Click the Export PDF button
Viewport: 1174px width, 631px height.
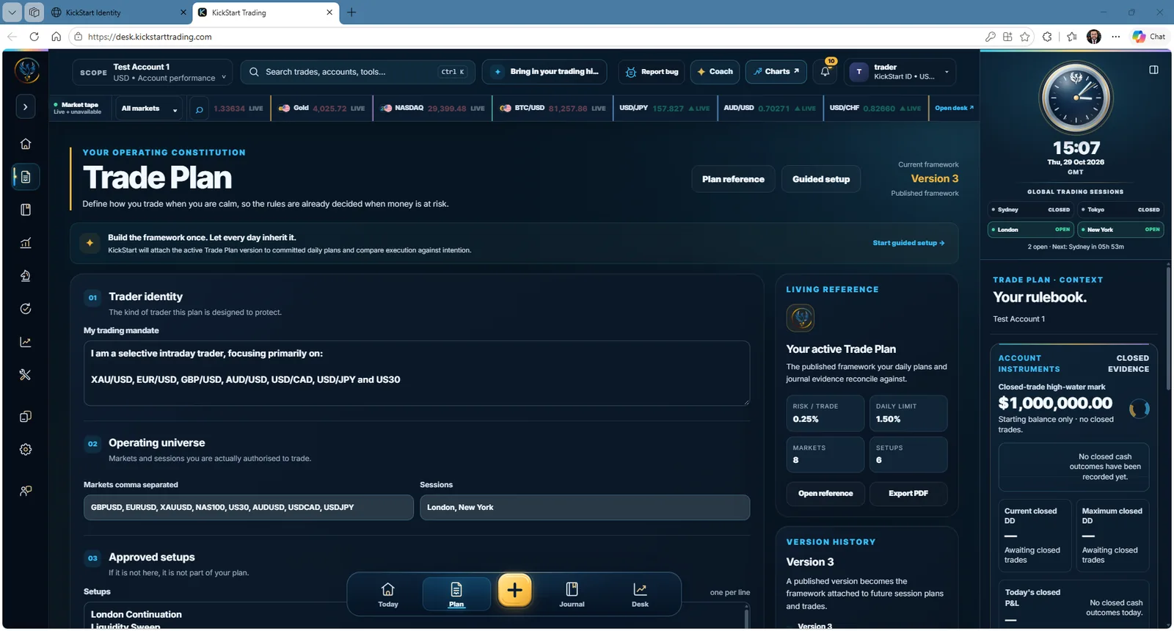(908, 494)
